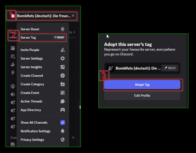Click the Server Settings gear icon
196x153 pixels.
click(63, 58)
